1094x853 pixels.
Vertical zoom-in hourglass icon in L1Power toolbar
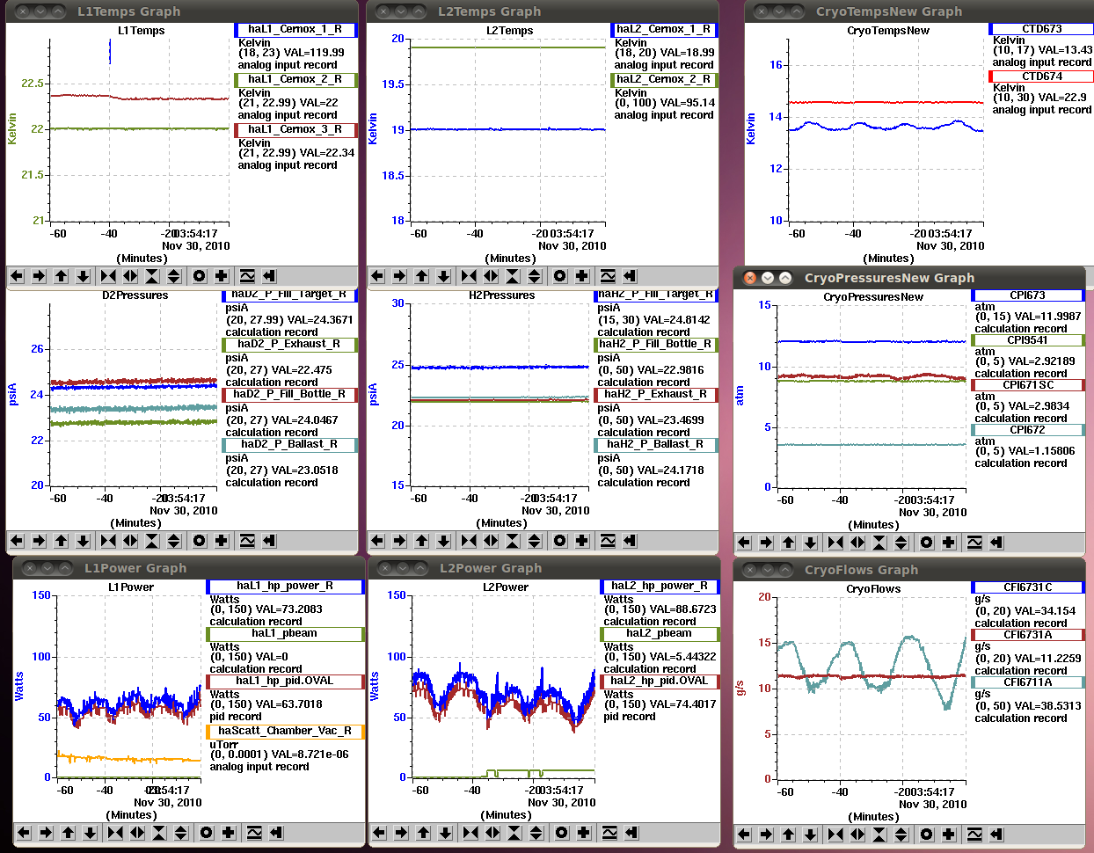(x=159, y=833)
